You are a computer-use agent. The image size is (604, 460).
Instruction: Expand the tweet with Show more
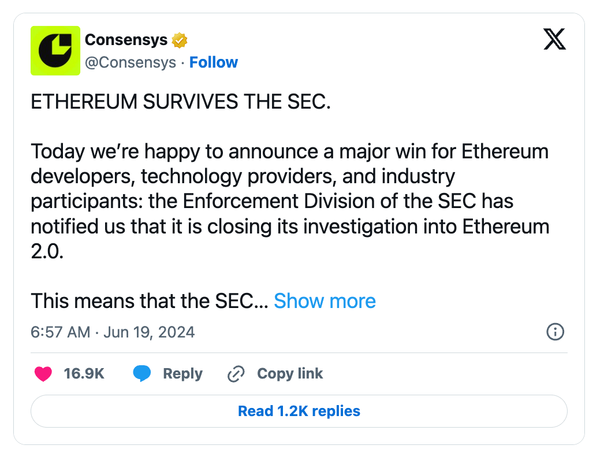325,301
